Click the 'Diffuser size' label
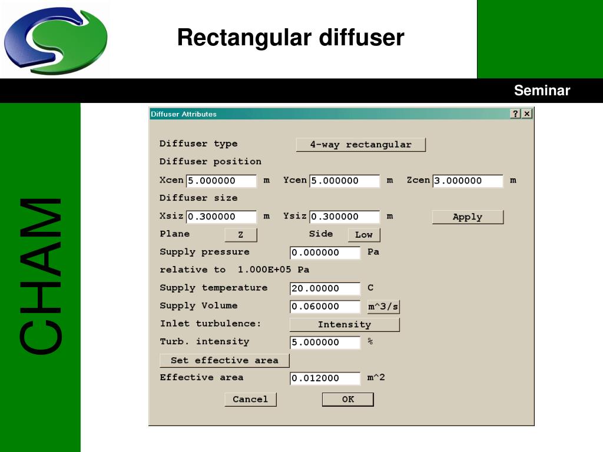 [x=198, y=198]
